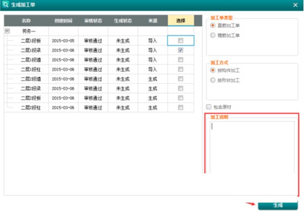Click the app logo icon in title bar
304x212 pixels.
pos(6,4)
